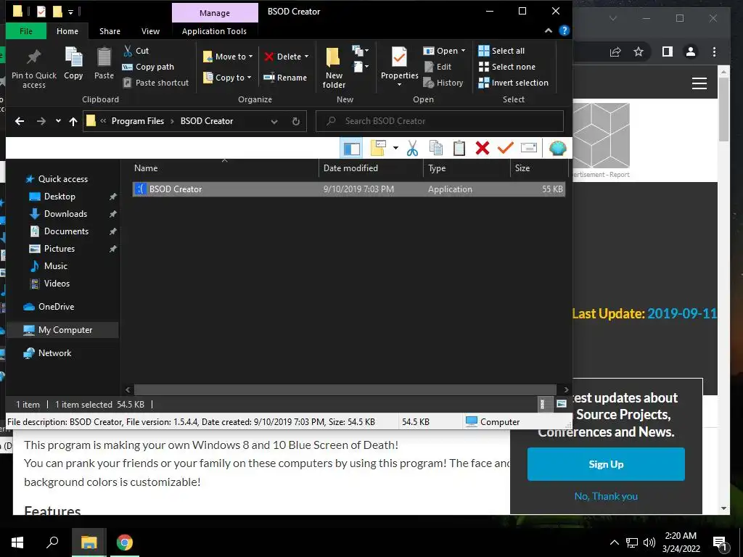Switch to the View ribbon tab
The height and width of the screenshot is (557, 743).
point(151,31)
